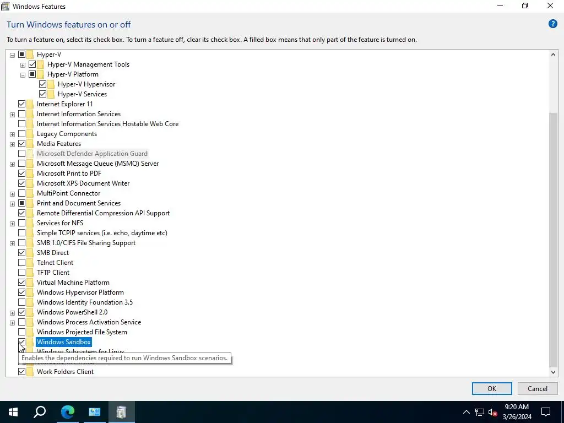Open taskbar search magnifier
This screenshot has width=564, height=423.
40,412
